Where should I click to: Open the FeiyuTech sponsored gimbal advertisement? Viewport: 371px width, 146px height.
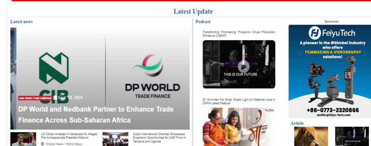[330, 71]
